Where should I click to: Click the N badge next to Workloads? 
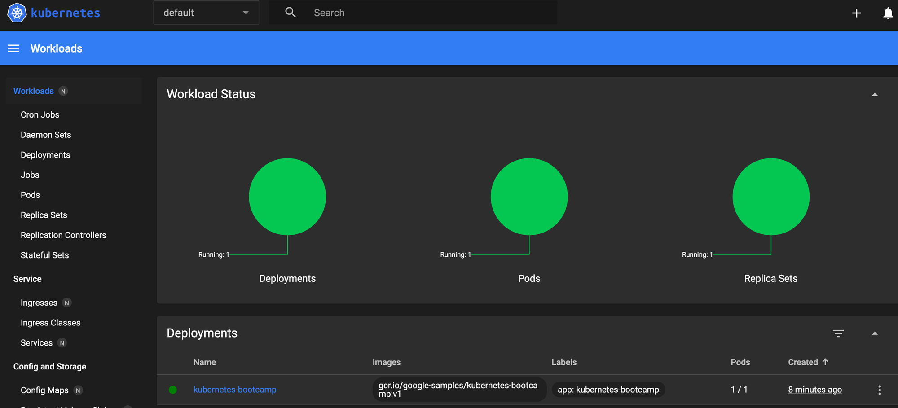pos(63,92)
